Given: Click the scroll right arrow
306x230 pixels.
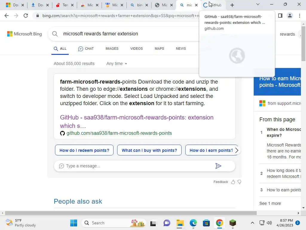Looking at the screenshot, I should pos(299,213).
